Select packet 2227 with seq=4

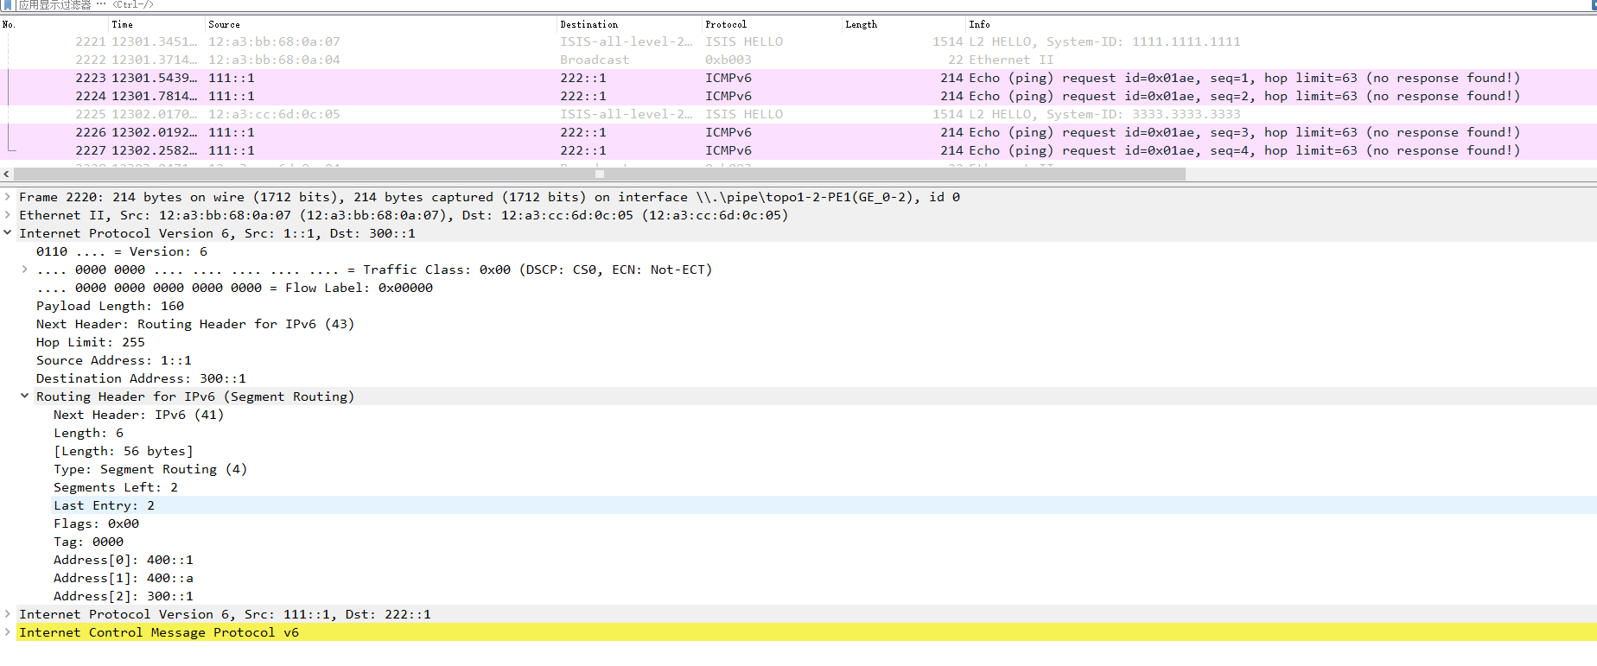click(x=605, y=150)
